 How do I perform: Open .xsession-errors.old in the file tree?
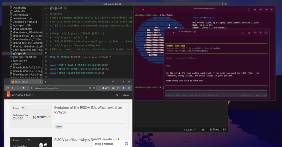[x=25, y=22]
